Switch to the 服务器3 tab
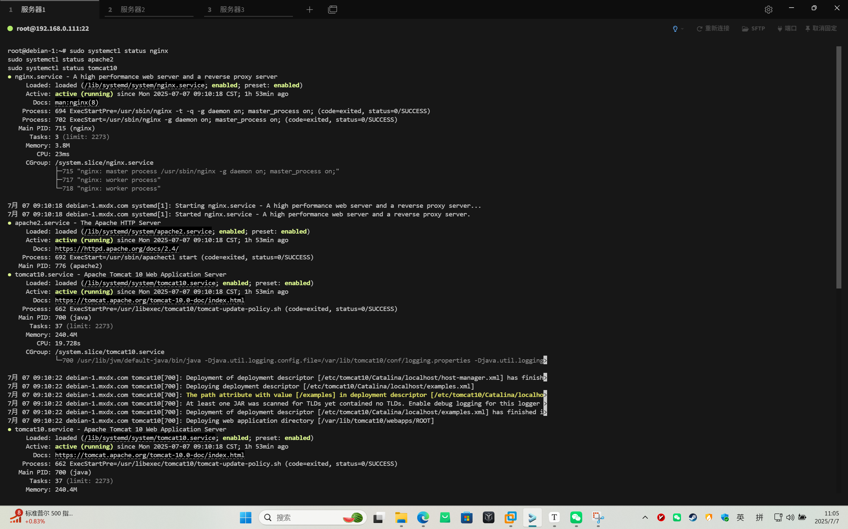Image resolution: width=848 pixels, height=529 pixels. click(249, 10)
